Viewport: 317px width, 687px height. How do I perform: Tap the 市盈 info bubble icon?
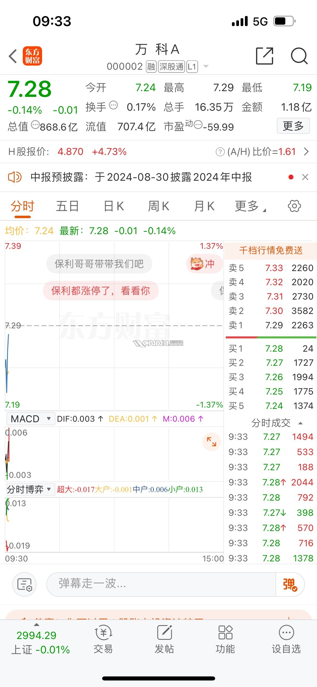pyautogui.click(x=198, y=125)
